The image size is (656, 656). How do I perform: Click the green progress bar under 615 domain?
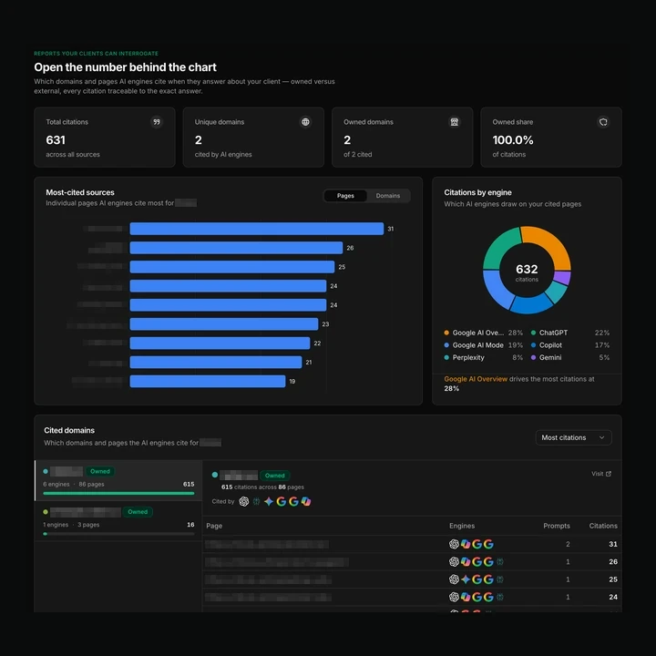tap(118, 493)
